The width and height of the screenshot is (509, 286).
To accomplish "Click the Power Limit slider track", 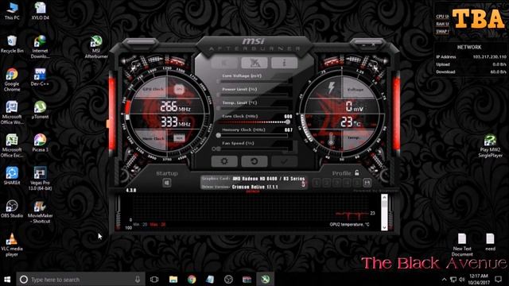I will pos(253,95).
